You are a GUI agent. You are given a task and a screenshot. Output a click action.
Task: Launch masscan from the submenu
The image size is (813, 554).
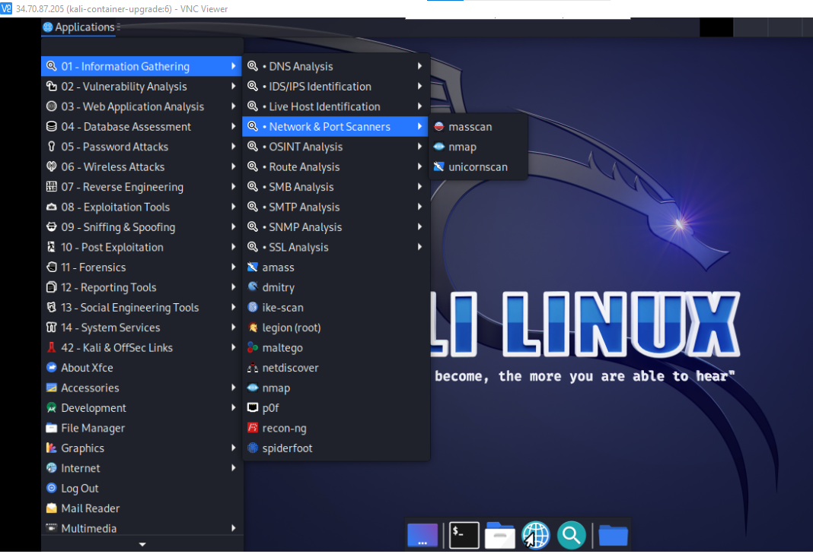coord(477,127)
